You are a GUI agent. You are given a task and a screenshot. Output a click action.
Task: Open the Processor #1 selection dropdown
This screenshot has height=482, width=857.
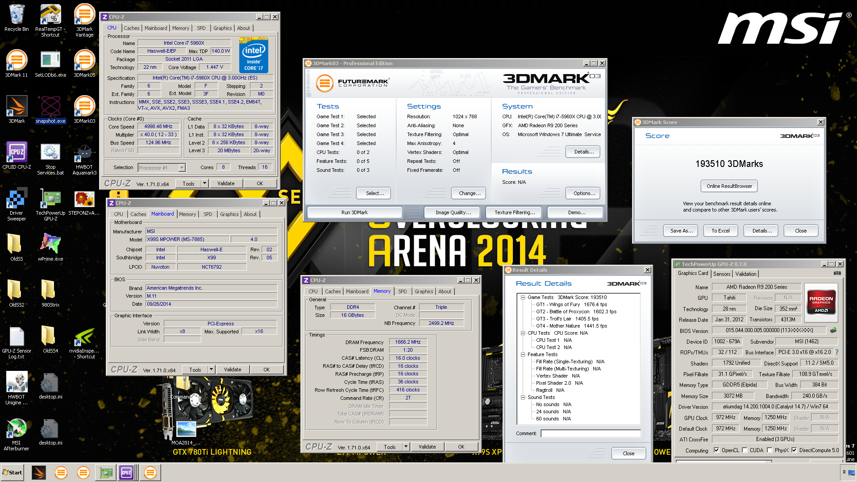(x=182, y=168)
